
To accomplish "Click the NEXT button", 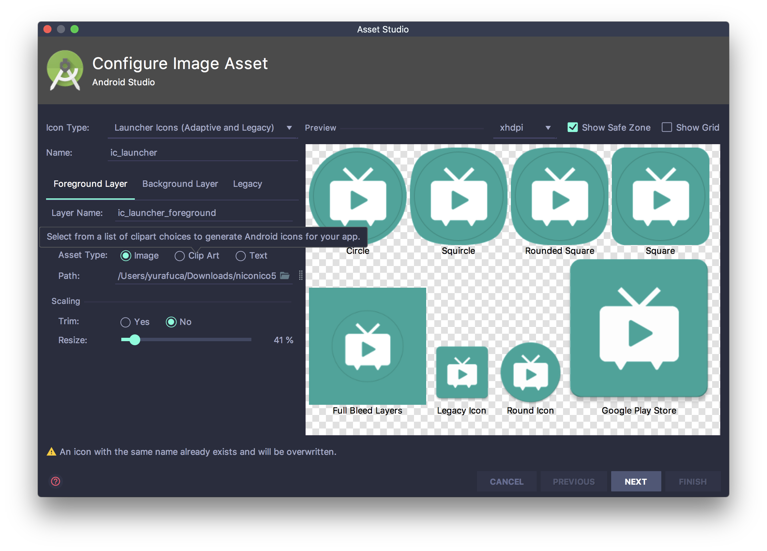I will (636, 481).
